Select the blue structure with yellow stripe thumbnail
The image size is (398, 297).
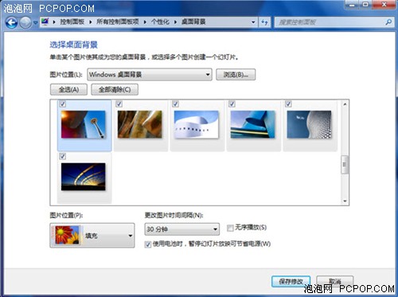(253, 124)
